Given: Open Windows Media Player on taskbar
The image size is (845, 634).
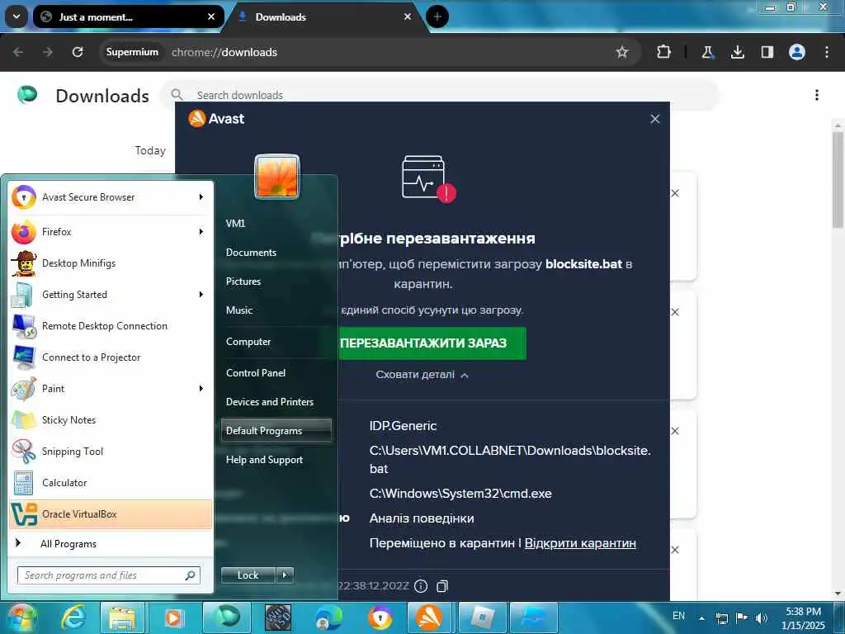Looking at the screenshot, I should click(x=173, y=617).
